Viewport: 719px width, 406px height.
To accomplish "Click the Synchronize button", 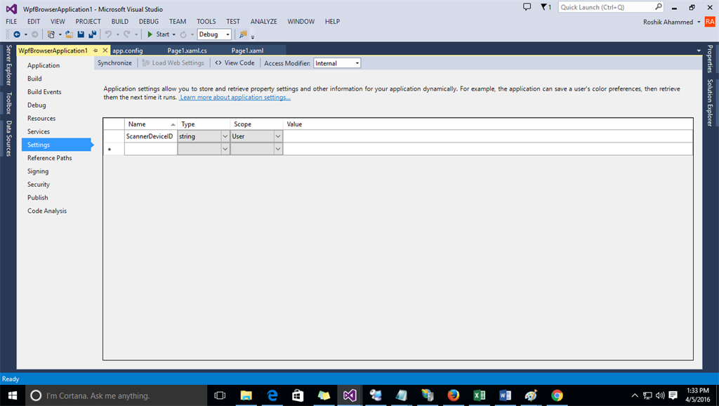I will click(114, 63).
